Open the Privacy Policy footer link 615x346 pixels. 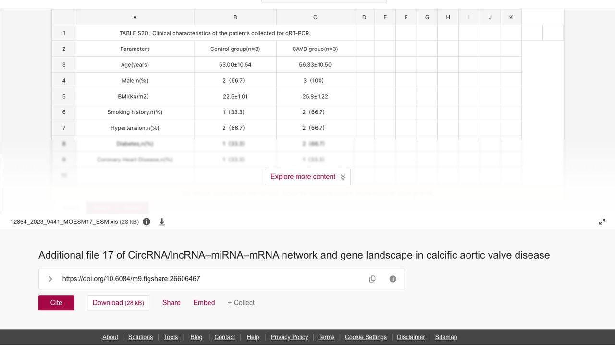289,337
